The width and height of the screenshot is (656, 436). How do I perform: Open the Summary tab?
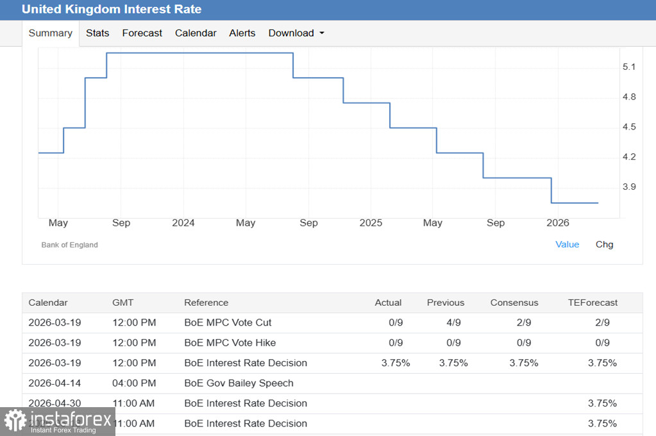click(x=50, y=33)
